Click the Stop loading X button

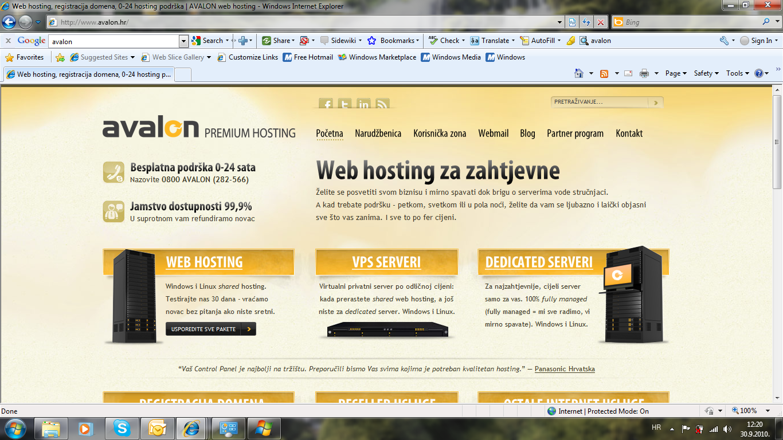click(x=600, y=22)
